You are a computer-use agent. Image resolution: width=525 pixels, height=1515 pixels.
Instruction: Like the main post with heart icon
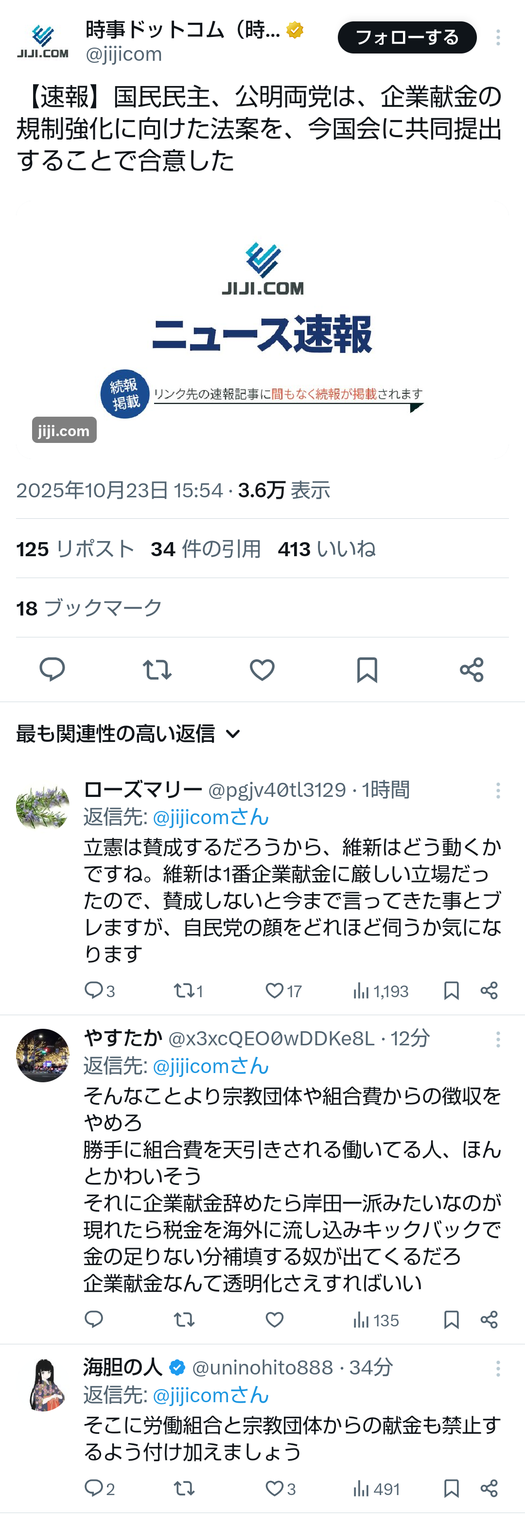tap(262, 669)
